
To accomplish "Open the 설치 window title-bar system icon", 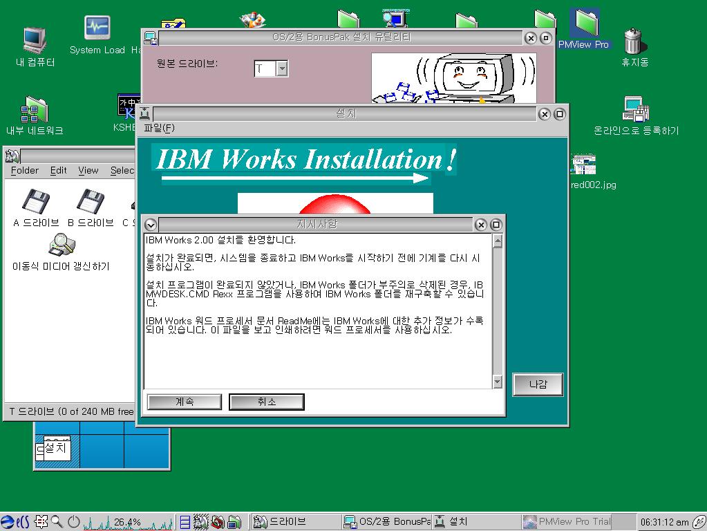I will 145,113.
